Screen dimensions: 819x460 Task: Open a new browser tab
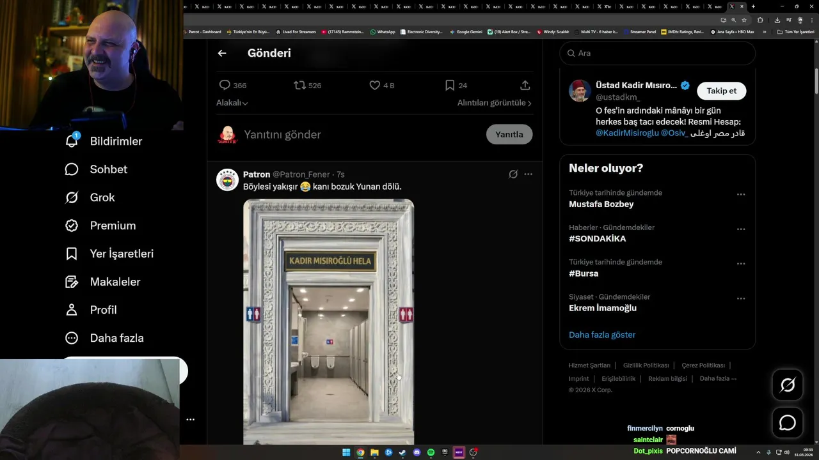(x=753, y=6)
